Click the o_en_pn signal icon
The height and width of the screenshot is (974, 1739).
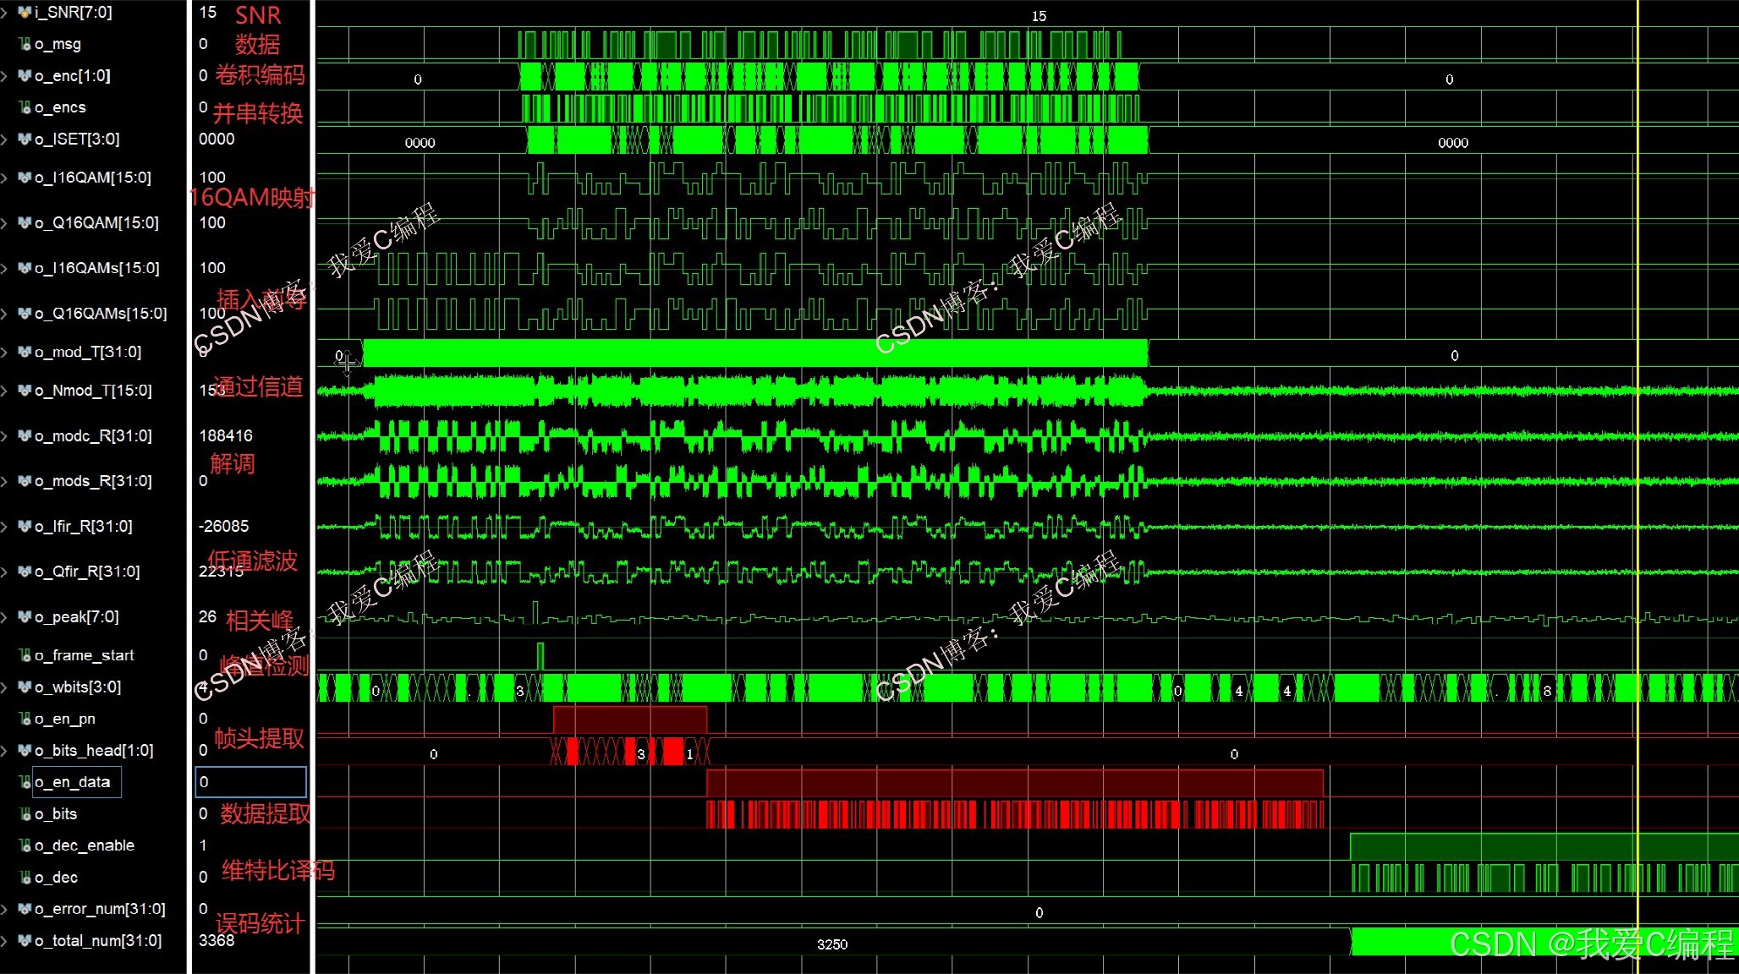(x=25, y=719)
